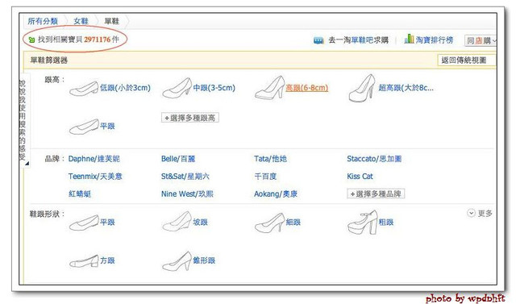Screen dimensions: 516x304
Task: Open 淘寶排行榜 link
Action: (x=435, y=40)
